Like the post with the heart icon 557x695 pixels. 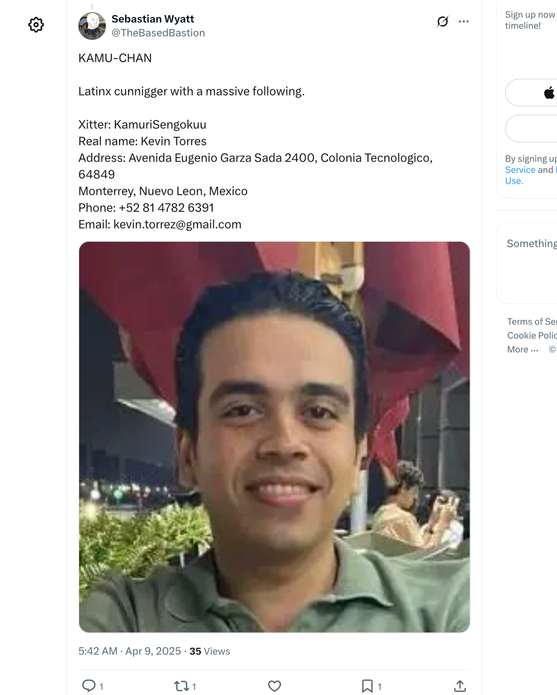point(274,686)
